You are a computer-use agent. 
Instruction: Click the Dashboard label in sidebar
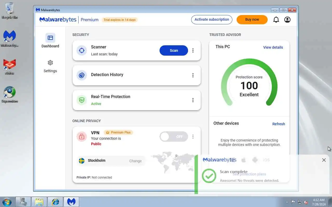tap(50, 46)
